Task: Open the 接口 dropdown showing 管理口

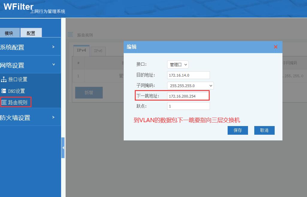Action: tap(178, 64)
